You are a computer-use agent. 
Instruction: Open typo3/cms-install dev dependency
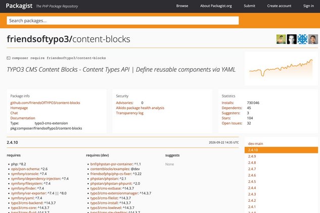[x=104, y=203]
